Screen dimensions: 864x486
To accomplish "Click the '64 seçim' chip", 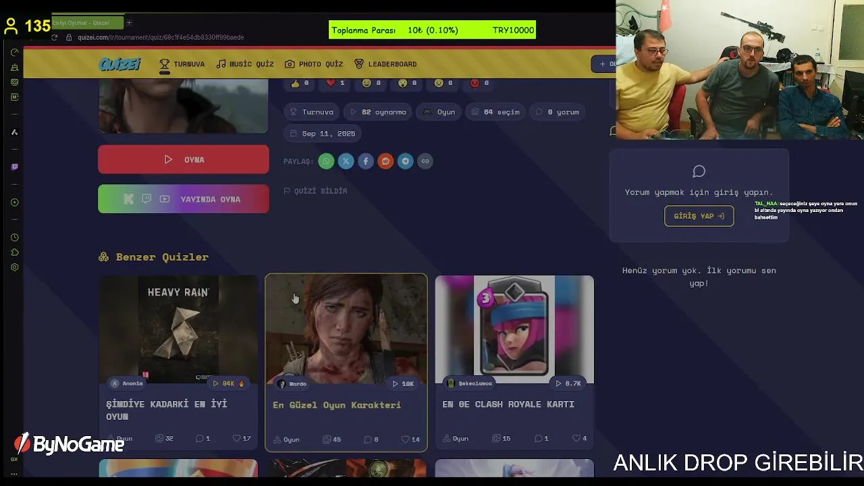I will [x=495, y=112].
